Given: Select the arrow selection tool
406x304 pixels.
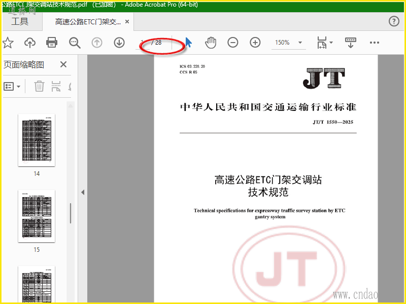Looking at the screenshot, I should (188, 43).
